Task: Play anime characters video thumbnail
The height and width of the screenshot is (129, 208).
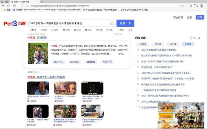Action: (65, 88)
